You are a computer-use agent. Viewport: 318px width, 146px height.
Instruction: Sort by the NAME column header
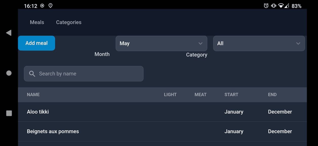(x=33, y=95)
